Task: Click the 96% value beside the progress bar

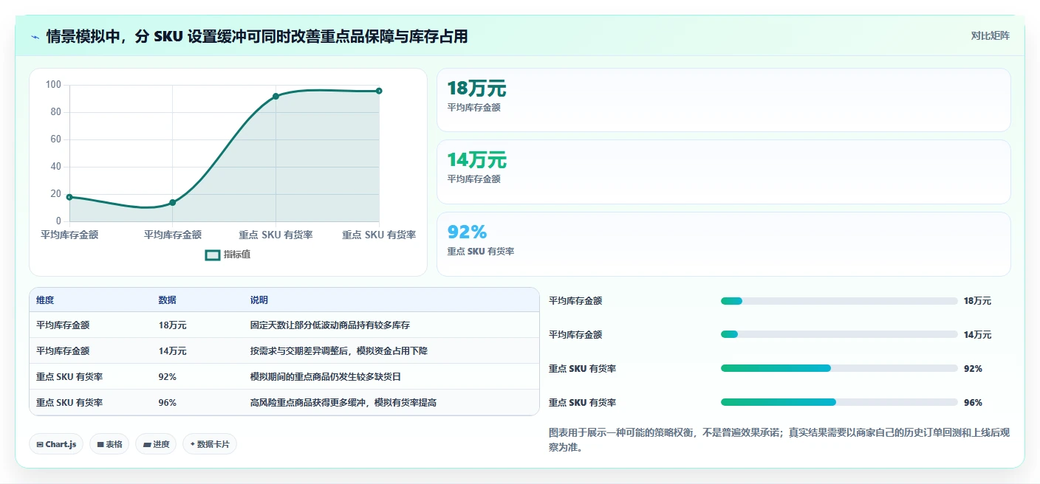Action: click(973, 403)
